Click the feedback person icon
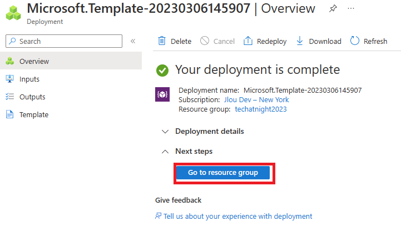401x226 pixels. (x=159, y=216)
